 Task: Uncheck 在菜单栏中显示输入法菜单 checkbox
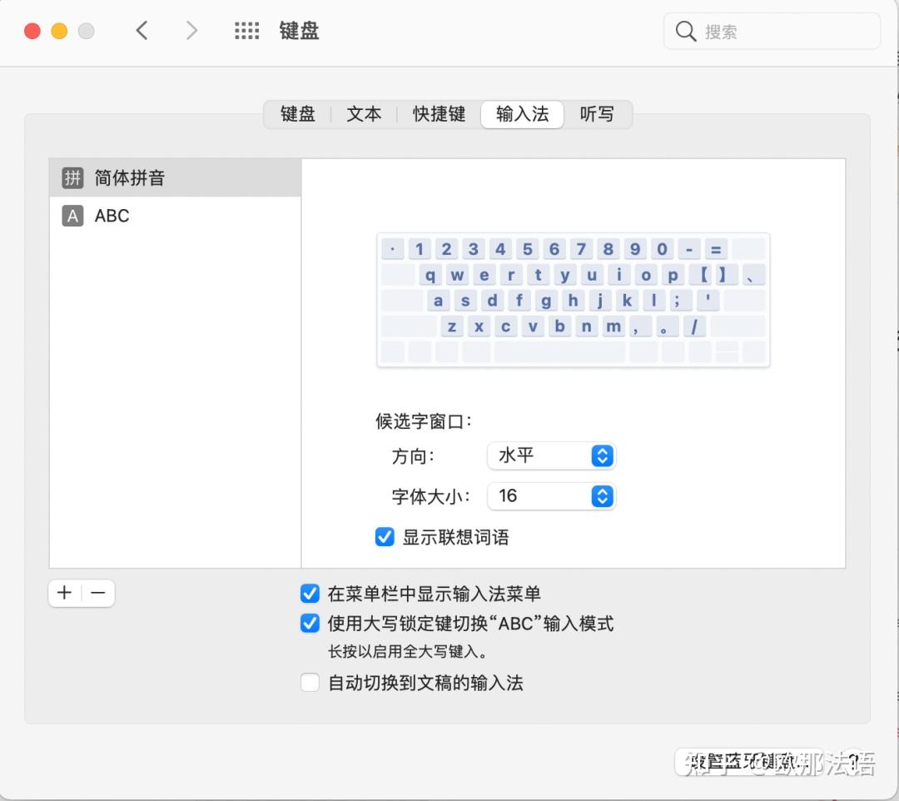pos(310,594)
